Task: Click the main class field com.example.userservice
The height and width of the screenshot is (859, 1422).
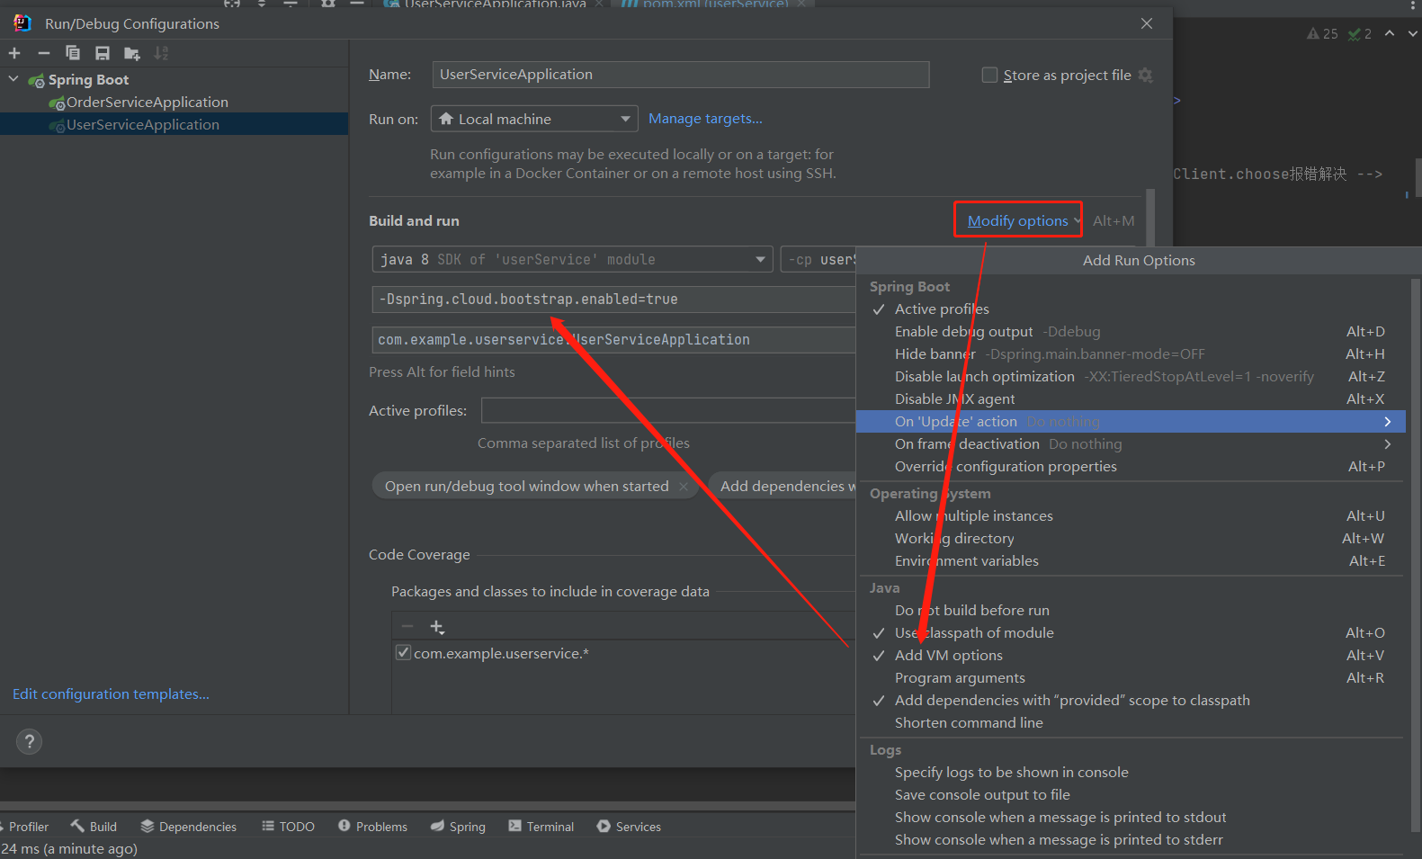Action: [613, 340]
